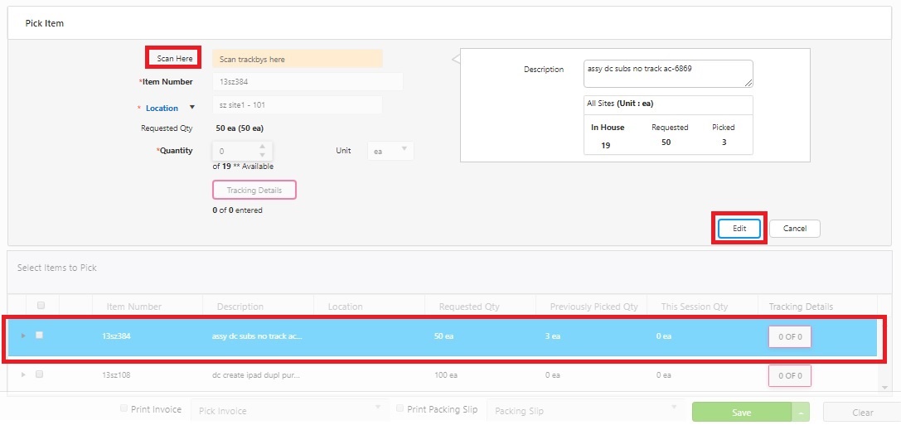This screenshot has width=901, height=425.
Task: Focus the Scan trackbys here field
Action: click(x=297, y=59)
